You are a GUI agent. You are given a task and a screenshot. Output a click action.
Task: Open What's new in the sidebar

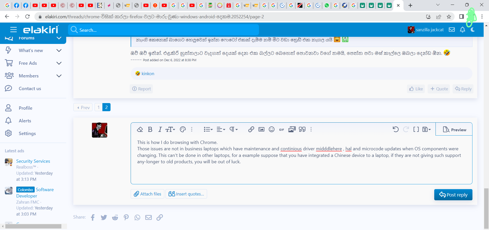[x=31, y=51]
